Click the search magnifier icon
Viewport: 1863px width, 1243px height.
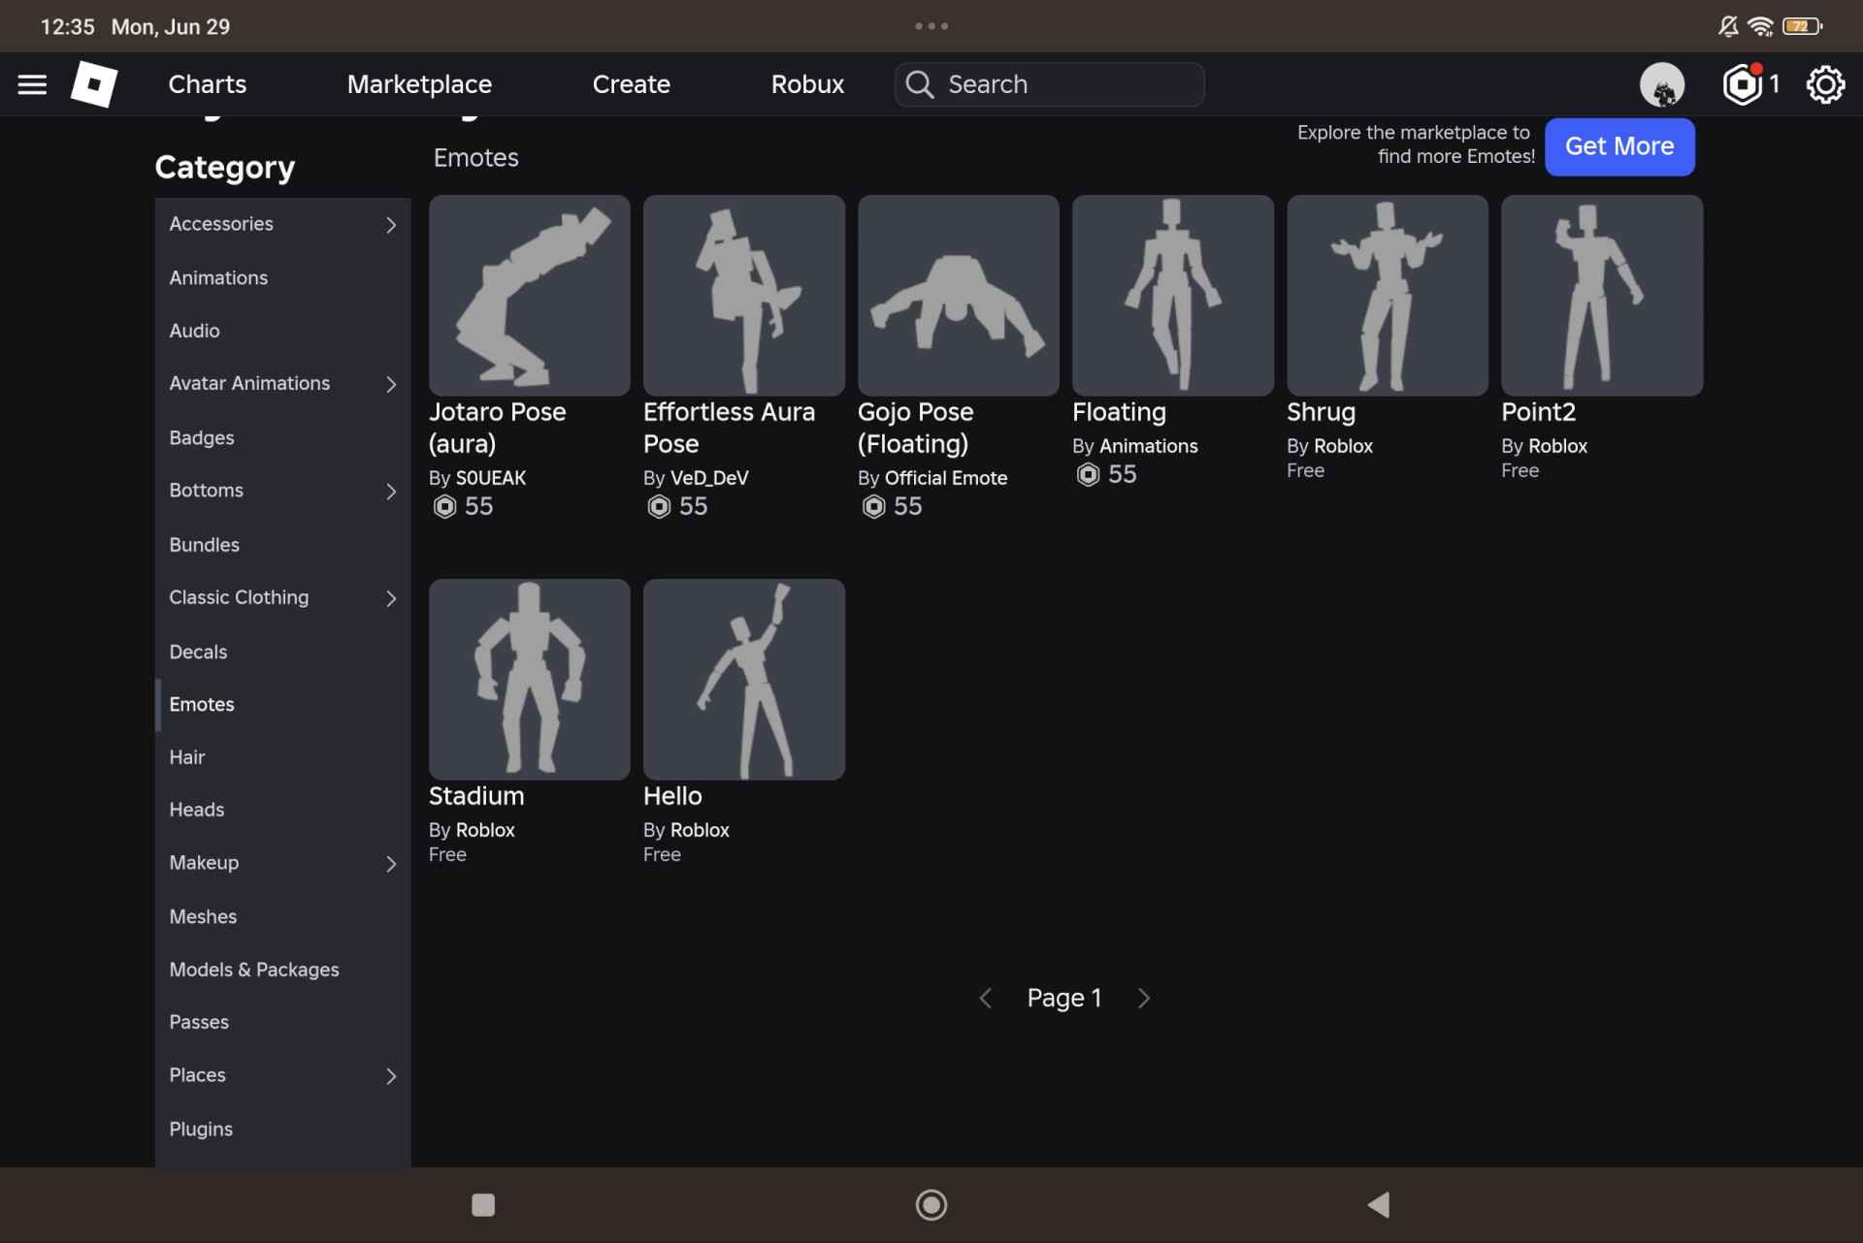pyautogui.click(x=920, y=84)
